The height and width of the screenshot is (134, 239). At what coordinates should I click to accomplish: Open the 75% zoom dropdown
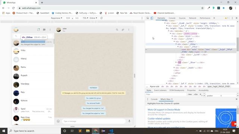[x=86, y=18]
